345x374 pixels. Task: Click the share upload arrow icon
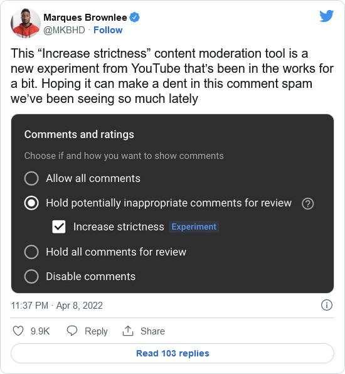click(128, 331)
